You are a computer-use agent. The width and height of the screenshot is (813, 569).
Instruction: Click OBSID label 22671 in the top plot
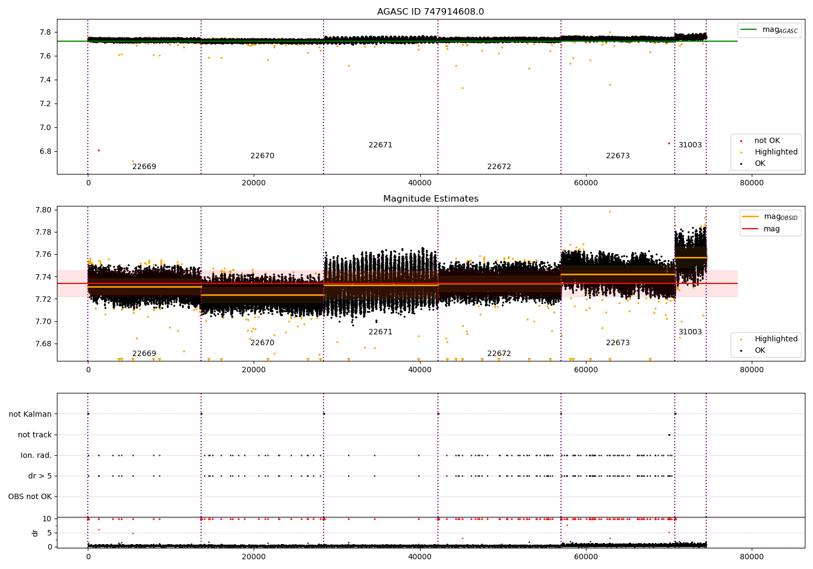(x=380, y=145)
